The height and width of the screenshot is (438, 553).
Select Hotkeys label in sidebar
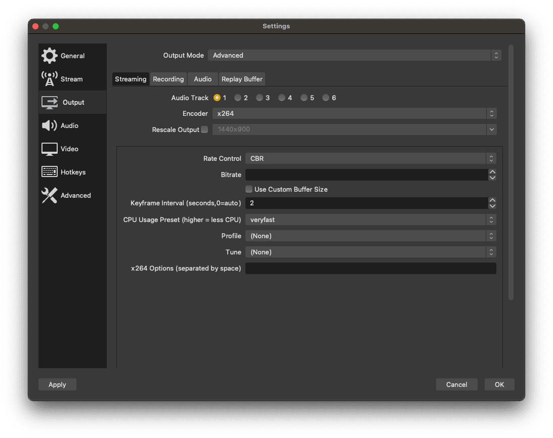73,172
